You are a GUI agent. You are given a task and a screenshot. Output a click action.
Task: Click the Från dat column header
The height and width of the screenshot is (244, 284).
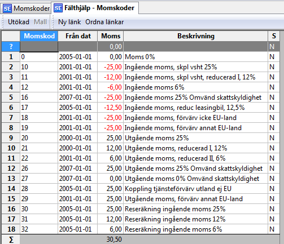pyautogui.click(x=78, y=36)
